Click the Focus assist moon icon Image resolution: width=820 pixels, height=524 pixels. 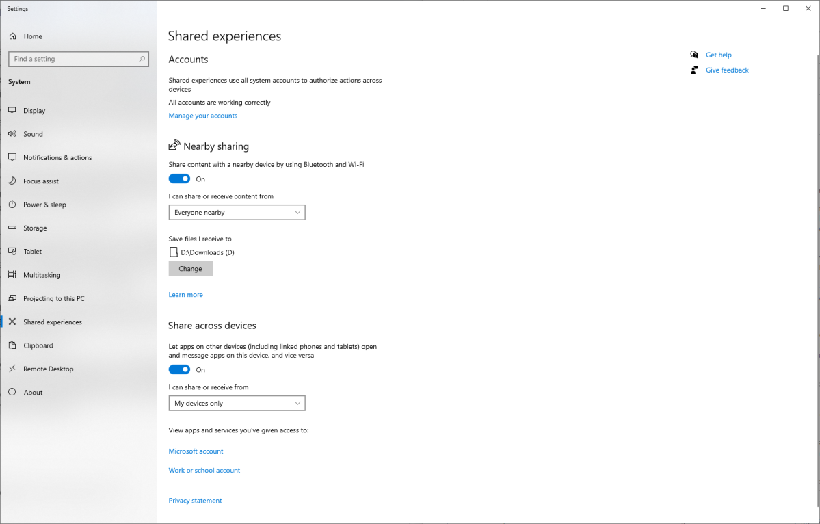12,181
